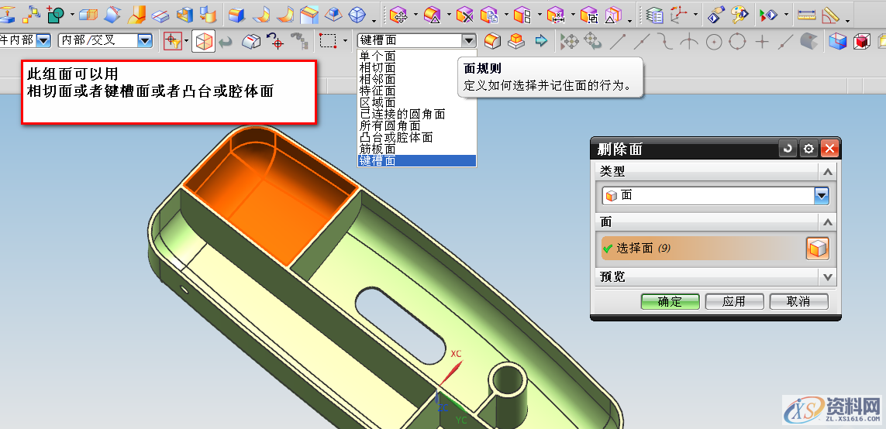Screen dimensions: 886x429
Task: Choose 特征面 from face rule list
Action: pos(417,91)
